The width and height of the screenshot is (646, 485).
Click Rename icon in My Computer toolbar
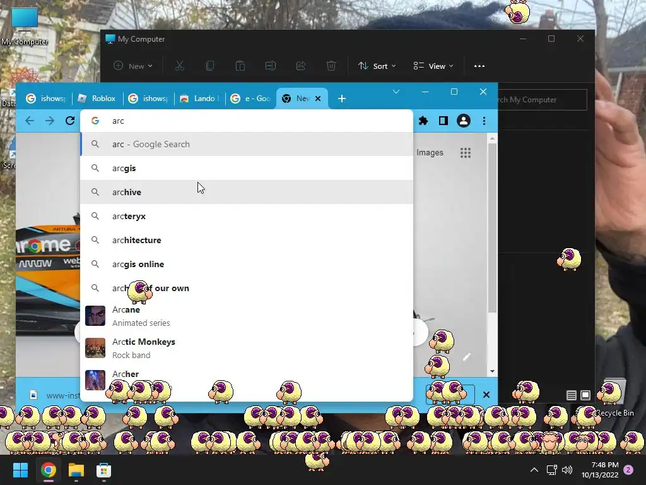(x=271, y=66)
